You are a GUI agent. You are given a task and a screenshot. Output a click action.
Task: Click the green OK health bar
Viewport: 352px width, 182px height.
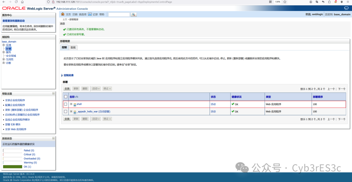[x=13, y=166]
